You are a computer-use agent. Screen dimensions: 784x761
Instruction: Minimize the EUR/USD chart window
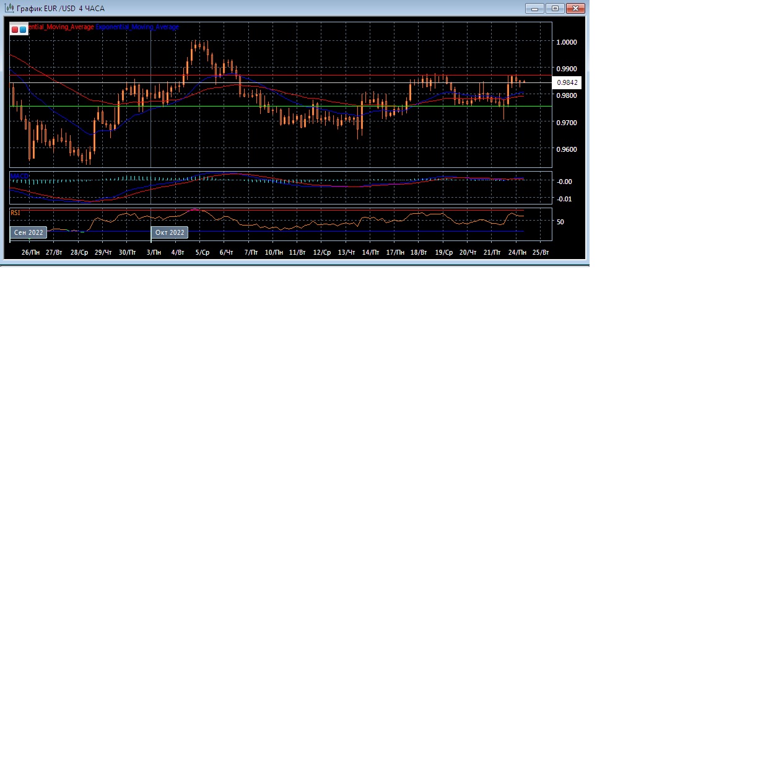point(534,9)
